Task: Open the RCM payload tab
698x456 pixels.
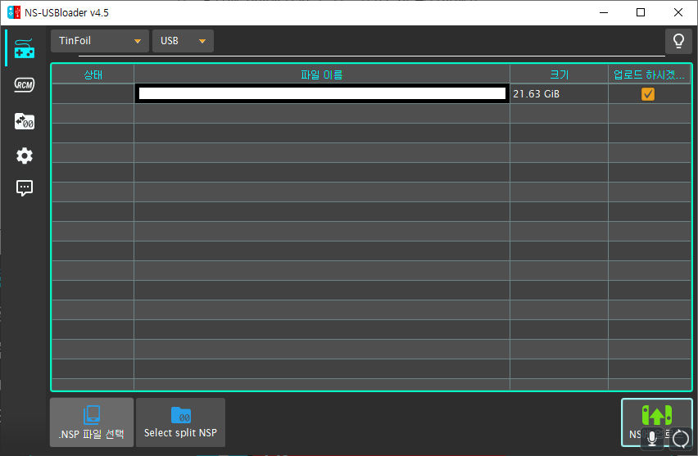Action: 25,84
